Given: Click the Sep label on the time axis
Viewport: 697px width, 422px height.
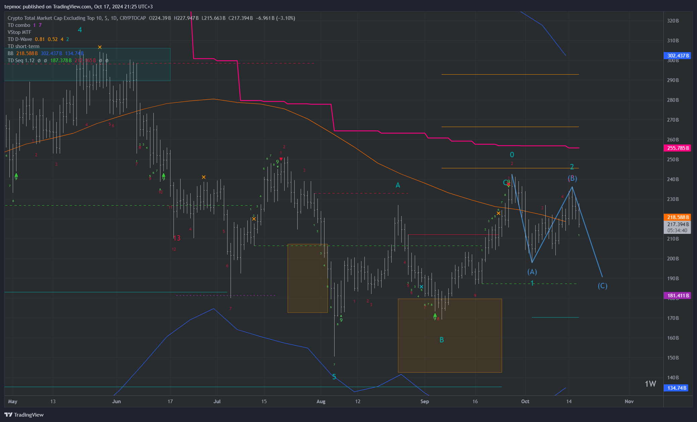Looking at the screenshot, I should click(425, 402).
